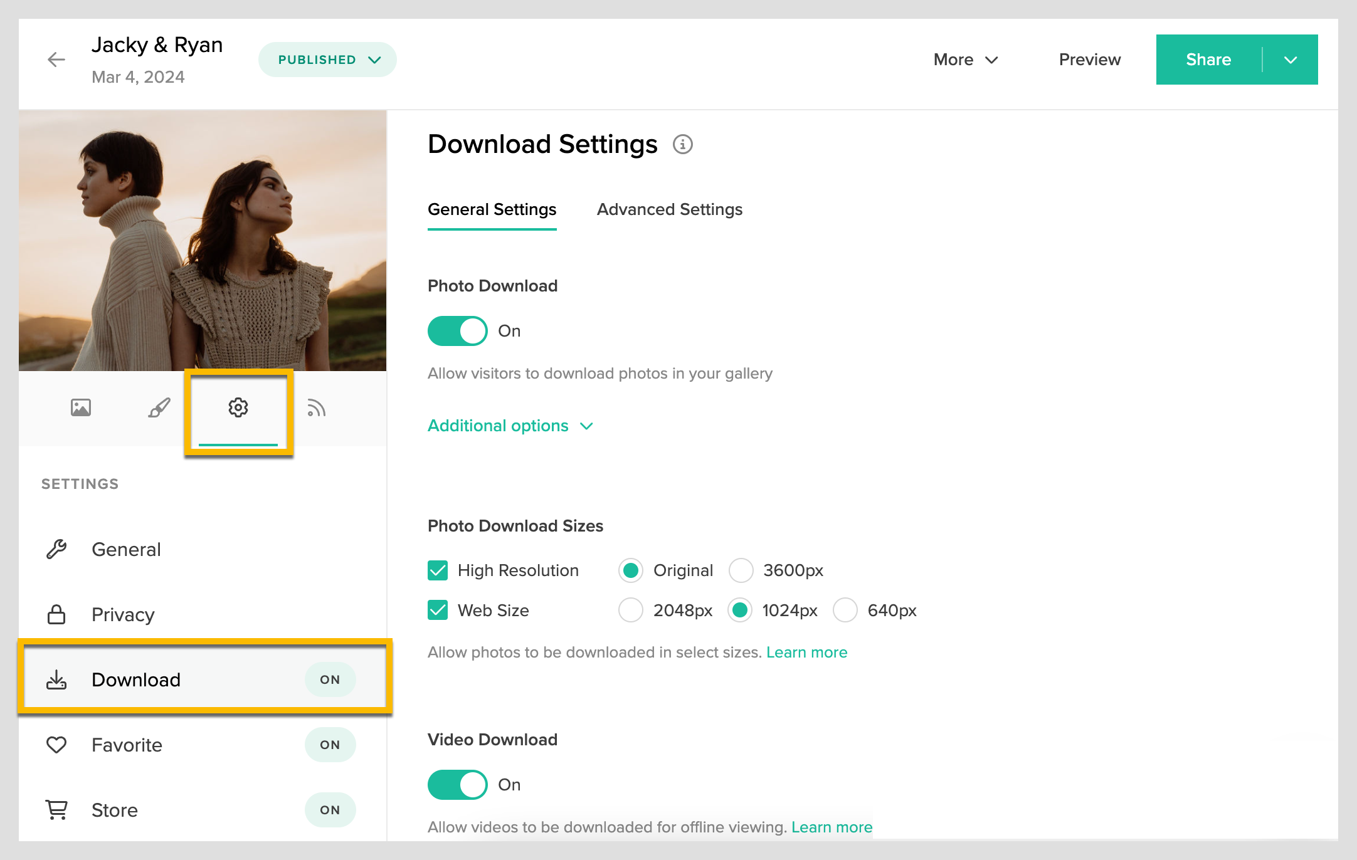Click the Preview button

click(x=1089, y=60)
